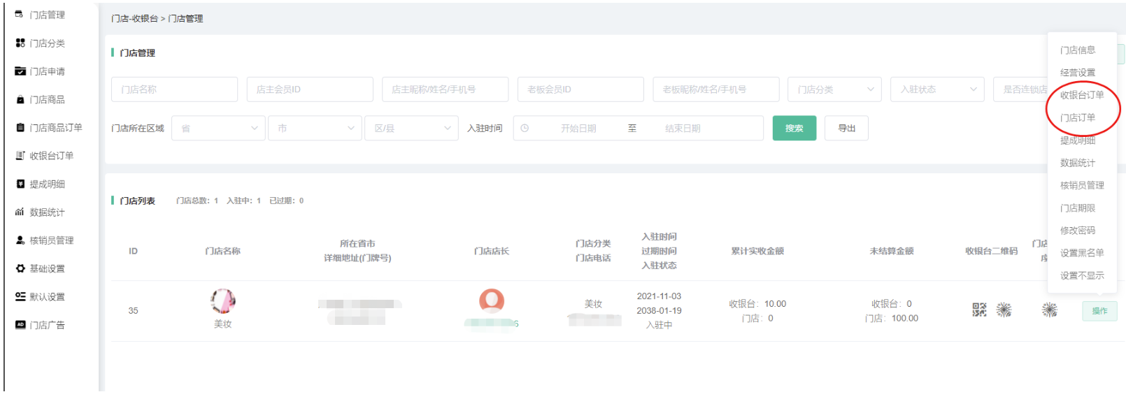Expand the 省 province dropdown
The image size is (1126, 399).
point(218,129)
